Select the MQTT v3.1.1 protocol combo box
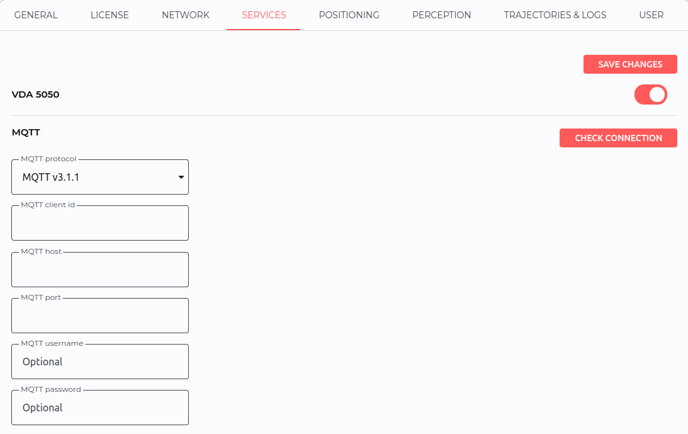 [100, 177]
